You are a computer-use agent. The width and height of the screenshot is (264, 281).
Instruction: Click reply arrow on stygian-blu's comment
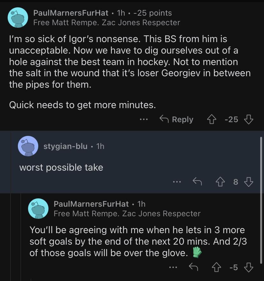point(197,182)
